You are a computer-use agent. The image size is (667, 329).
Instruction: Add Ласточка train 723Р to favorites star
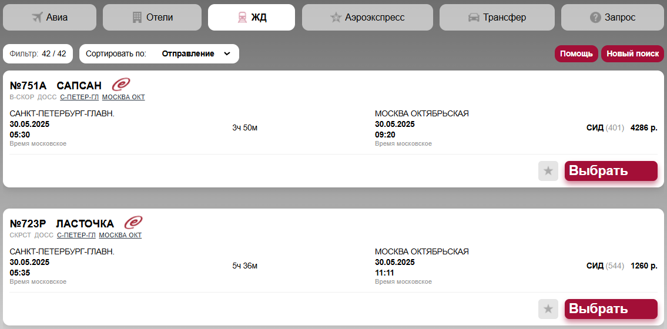[x=548, y=309]
